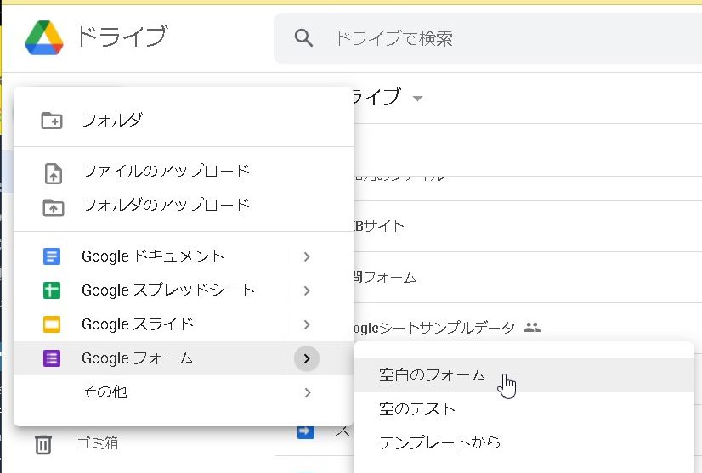Image resolution: width=702 pixels, height=473 pixels.
Task: Click the Google ドキュメント blue icon
Action: tap(52, 256)
